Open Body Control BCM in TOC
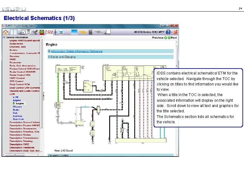The width and height of the screenshot is (244, 169). [x=20, y=84]
